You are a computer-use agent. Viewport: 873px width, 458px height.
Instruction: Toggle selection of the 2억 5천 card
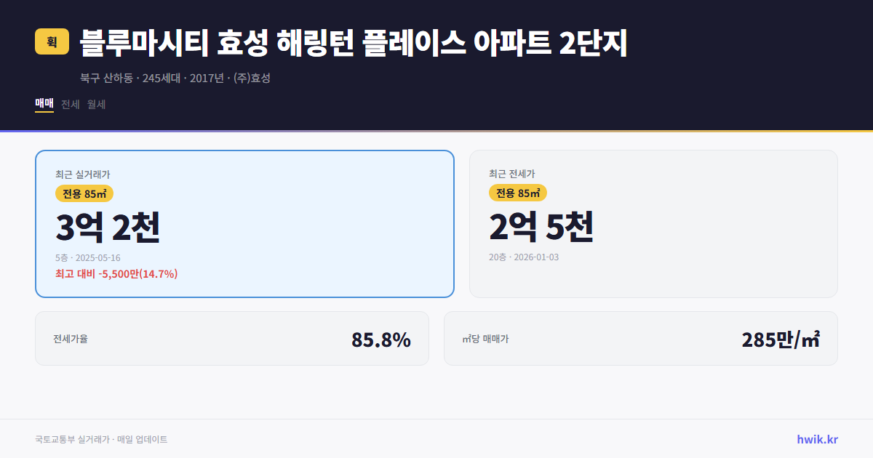click(654, 223)
